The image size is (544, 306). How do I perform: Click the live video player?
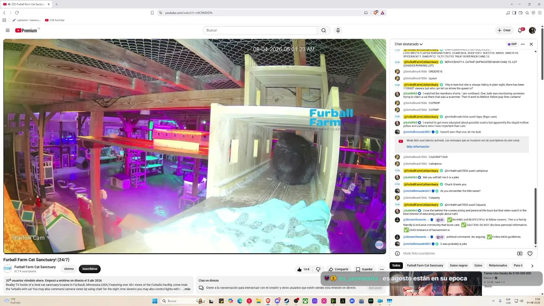click(x=195, y=147)
